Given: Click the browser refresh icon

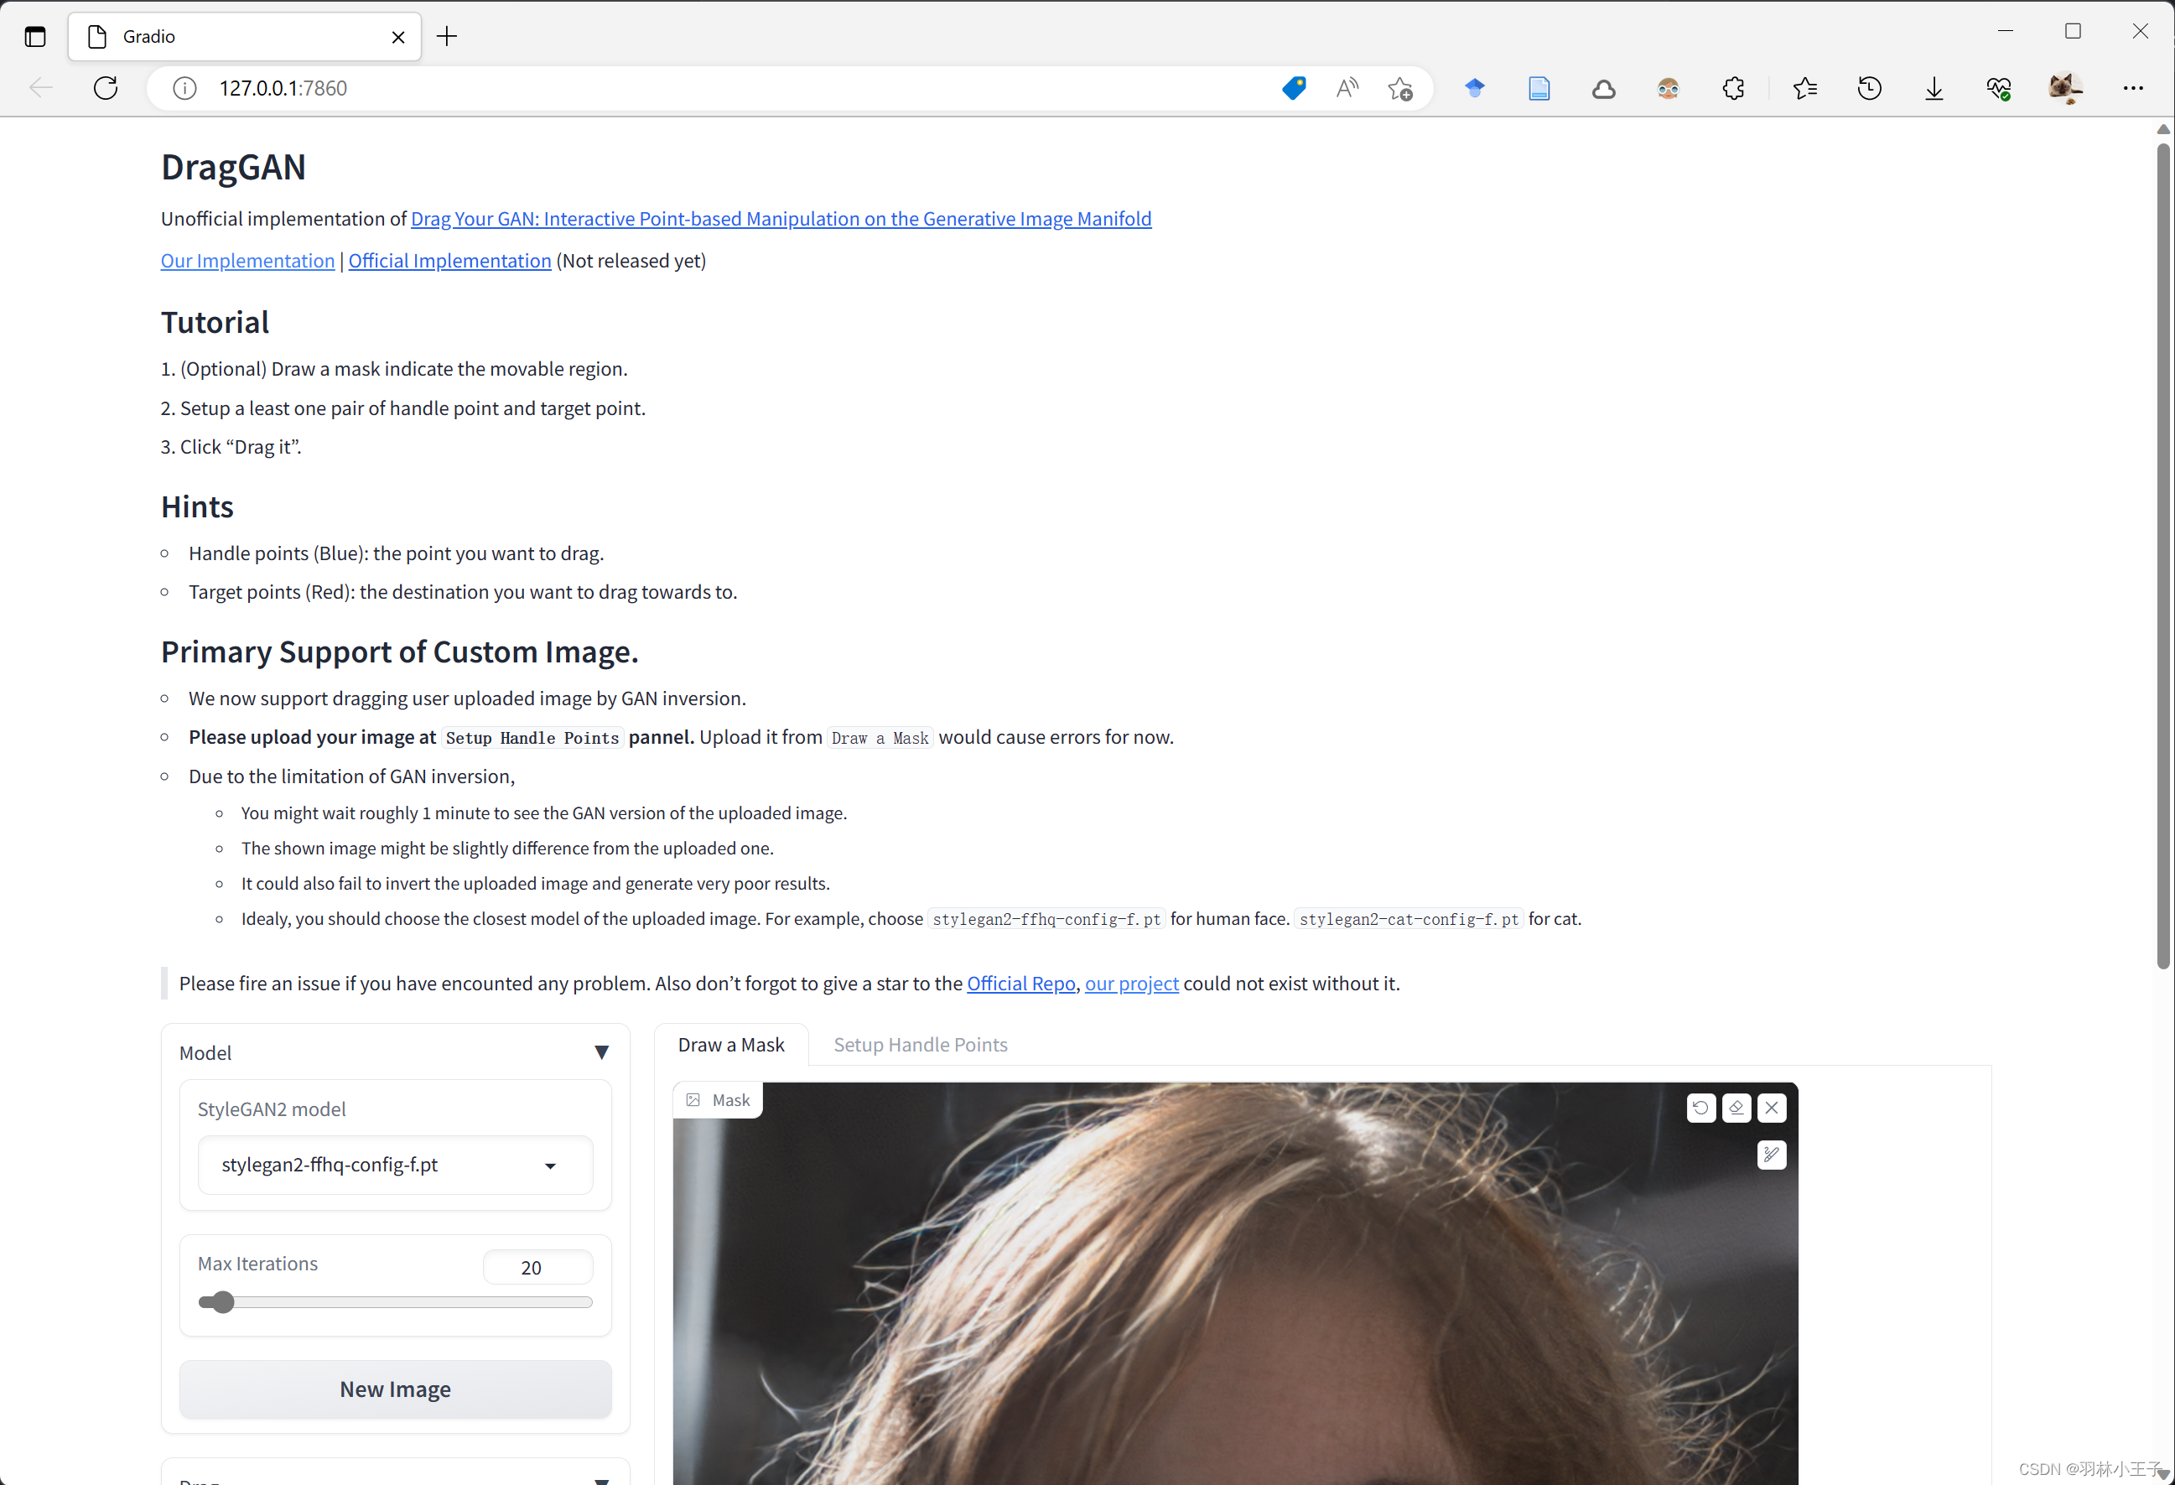Looking at the screenshot, I should (104, 88).
